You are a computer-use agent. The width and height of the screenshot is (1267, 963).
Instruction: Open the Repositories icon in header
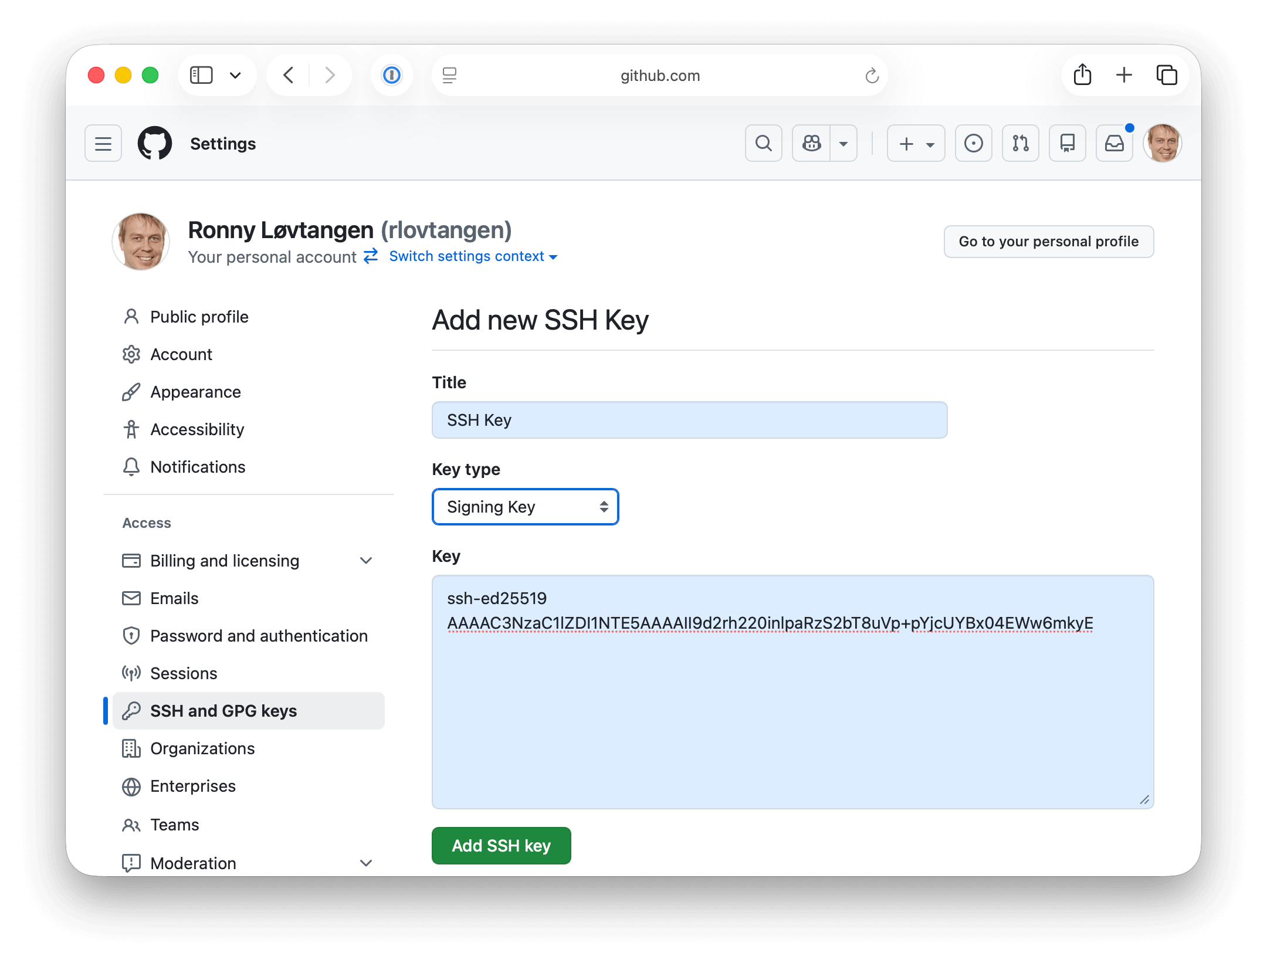pos(1067,143)
